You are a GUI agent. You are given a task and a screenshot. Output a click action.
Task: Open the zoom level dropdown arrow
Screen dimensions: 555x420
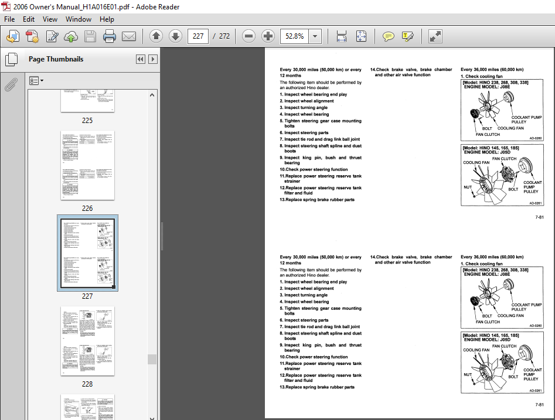click(315, 36)
